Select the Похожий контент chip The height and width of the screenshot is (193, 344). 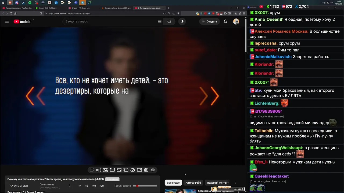tap(218, 183)
